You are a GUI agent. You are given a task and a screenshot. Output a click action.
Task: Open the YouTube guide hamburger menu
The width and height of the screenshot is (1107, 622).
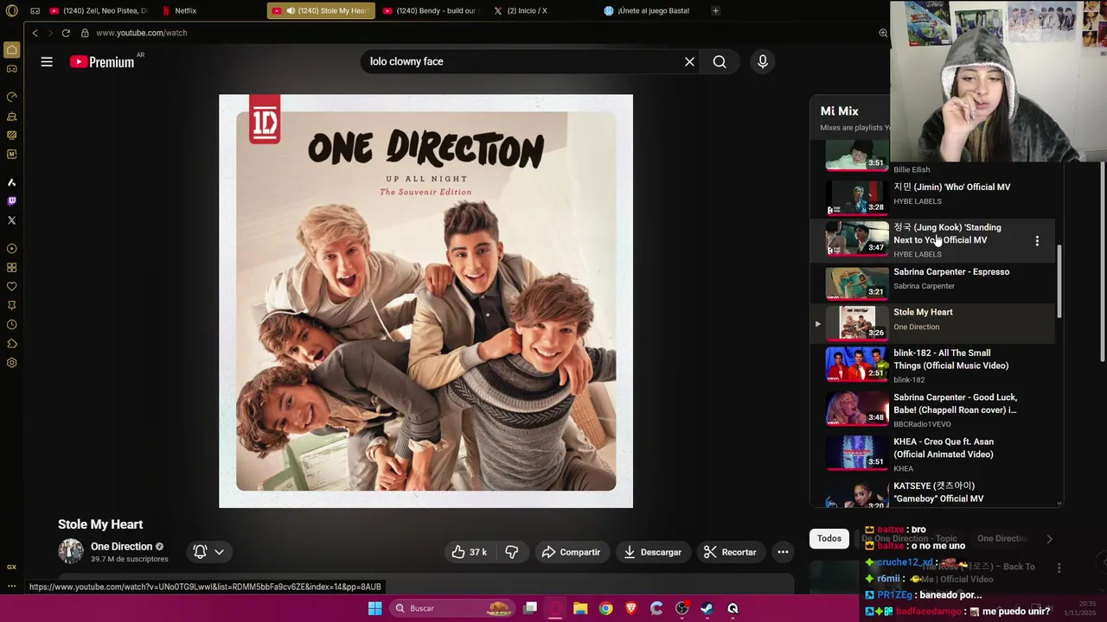pos(47,61)
